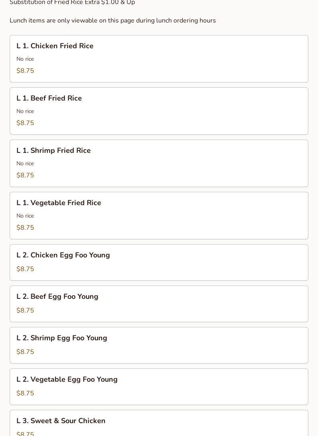Screen dimensions: 318x436
Task: Pick L 2. Shrimp Egg Foo Young
Action: (62, 338)
